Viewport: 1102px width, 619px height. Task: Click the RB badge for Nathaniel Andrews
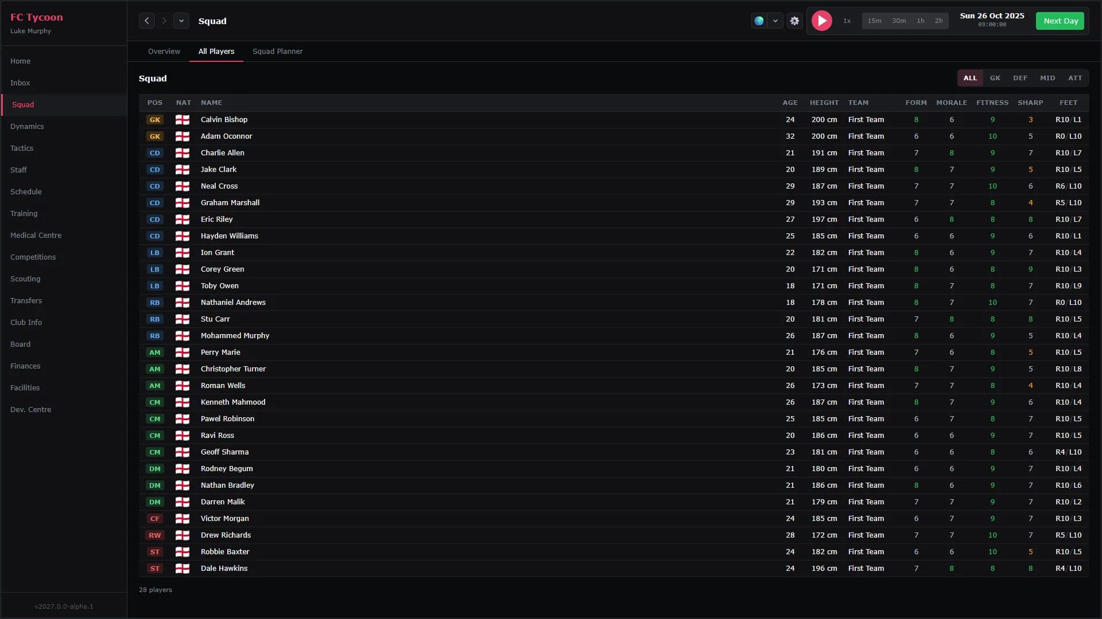tap(155, 303)
